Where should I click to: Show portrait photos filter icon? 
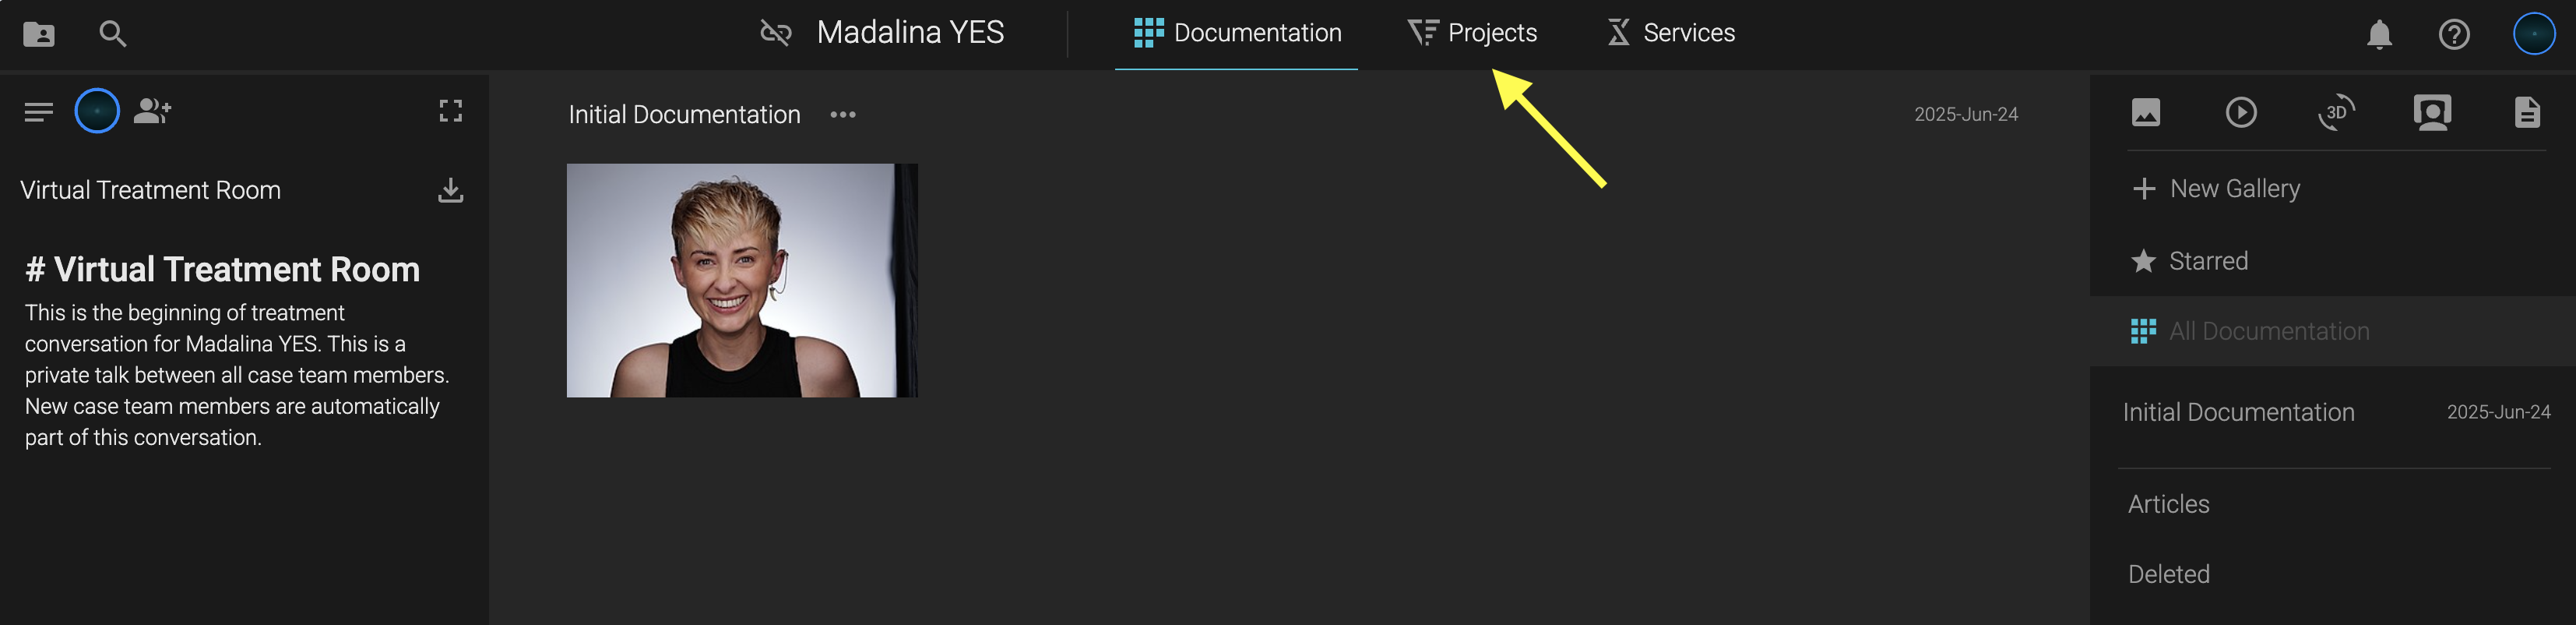pos(2432,112)
